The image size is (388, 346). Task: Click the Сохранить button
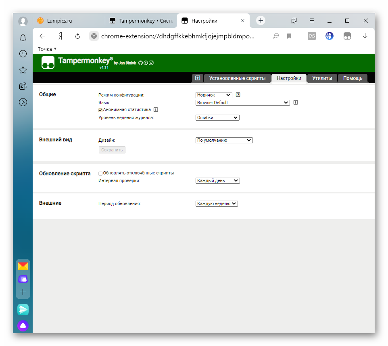pyautogui.click(x=112, y=150)
